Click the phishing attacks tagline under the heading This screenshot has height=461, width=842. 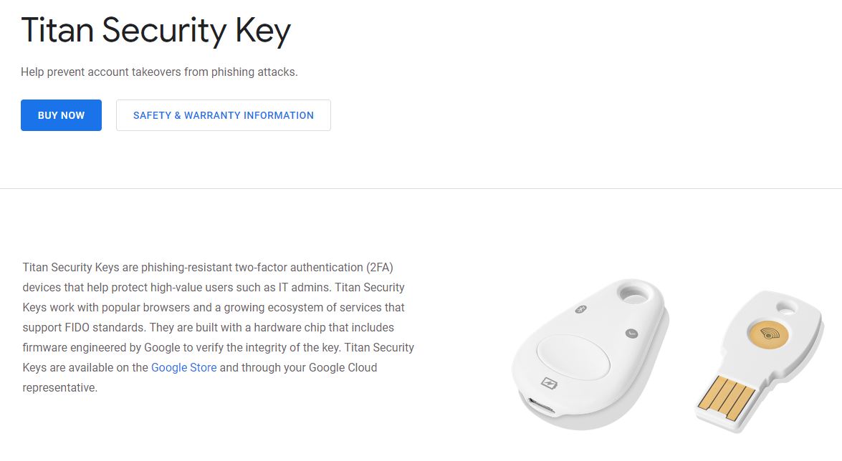[159, 72]
